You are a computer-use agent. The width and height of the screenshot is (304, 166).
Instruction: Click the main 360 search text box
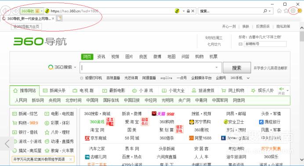[151, 68]
